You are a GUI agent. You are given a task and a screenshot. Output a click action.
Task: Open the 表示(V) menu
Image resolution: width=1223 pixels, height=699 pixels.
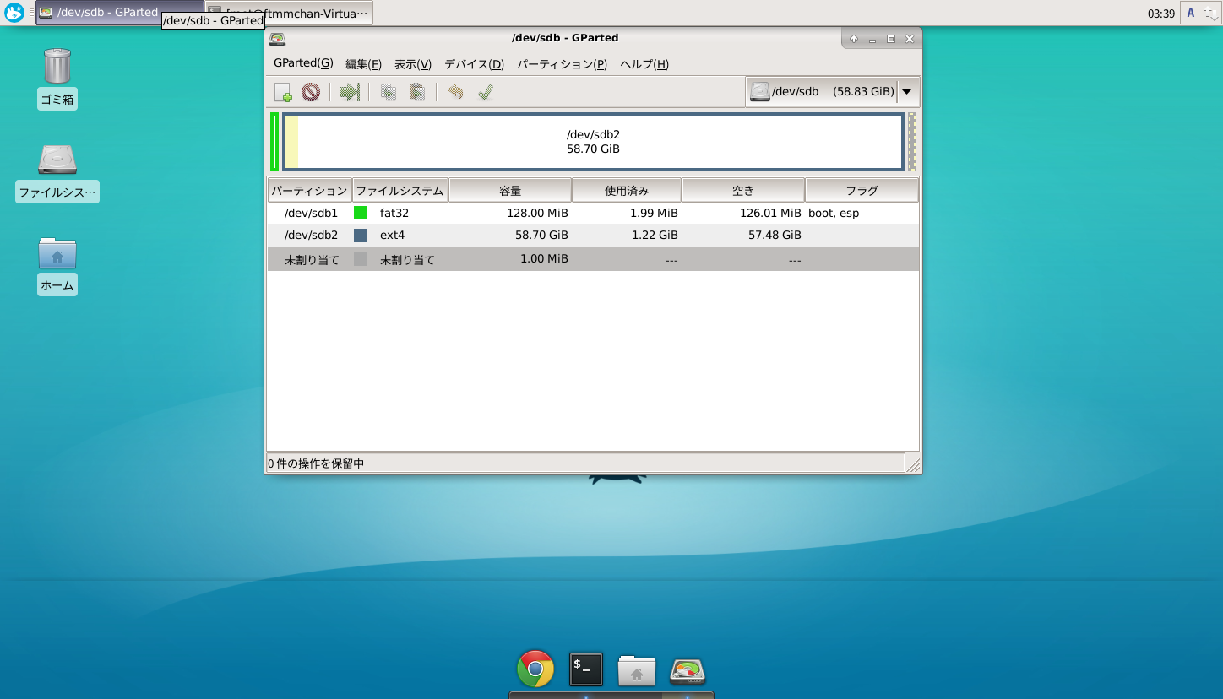point(413,64)
